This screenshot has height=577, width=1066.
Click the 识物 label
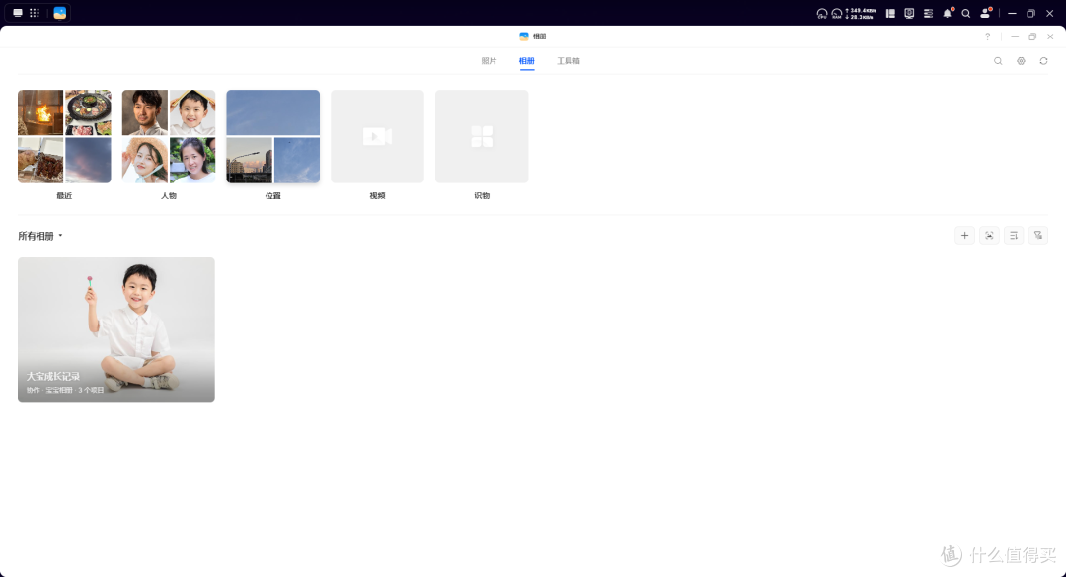[x=482, y=195]
